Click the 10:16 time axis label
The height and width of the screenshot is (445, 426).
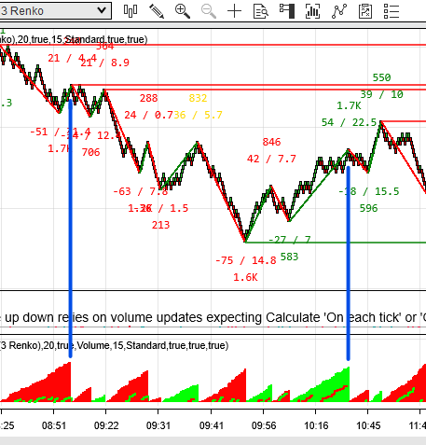pyautogui.click(x=316, y=425)
